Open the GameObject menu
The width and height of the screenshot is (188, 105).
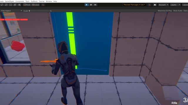(9, 1)
